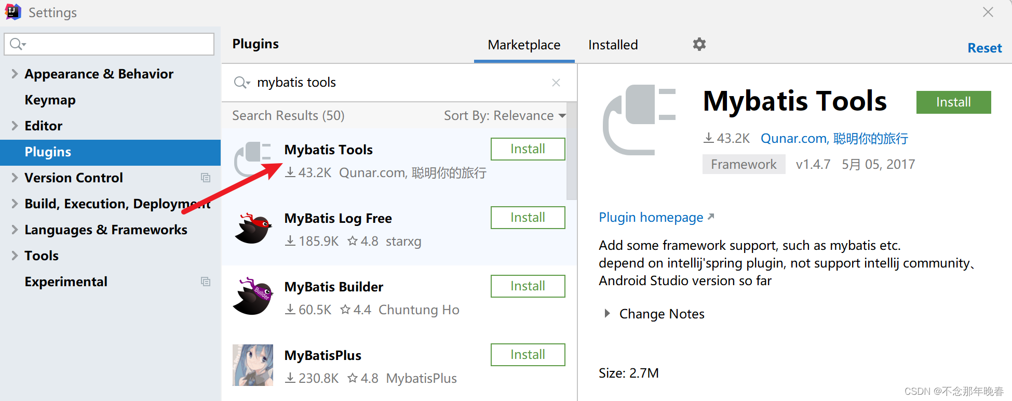
Task: Expand the Editor settings node
Action: click(15, 126)
